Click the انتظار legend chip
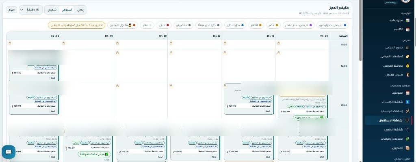Image resolution: width=416 pixels, height=162 pixels. (256, 25)
